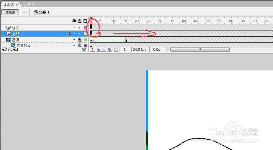
Task: Click frame 50 on timeline ruler
Action: coord(207,21)
